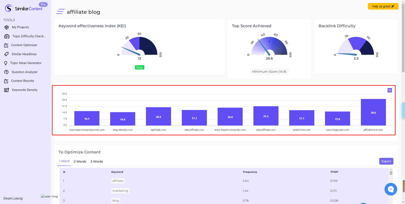The width and height of the screenshot is (405, 204).
Task: Click the Swain.Leung username
Action: click(13, 198)
